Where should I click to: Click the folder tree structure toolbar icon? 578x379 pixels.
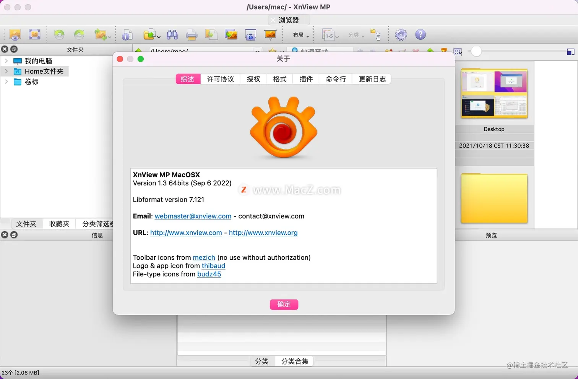point(376,35)
